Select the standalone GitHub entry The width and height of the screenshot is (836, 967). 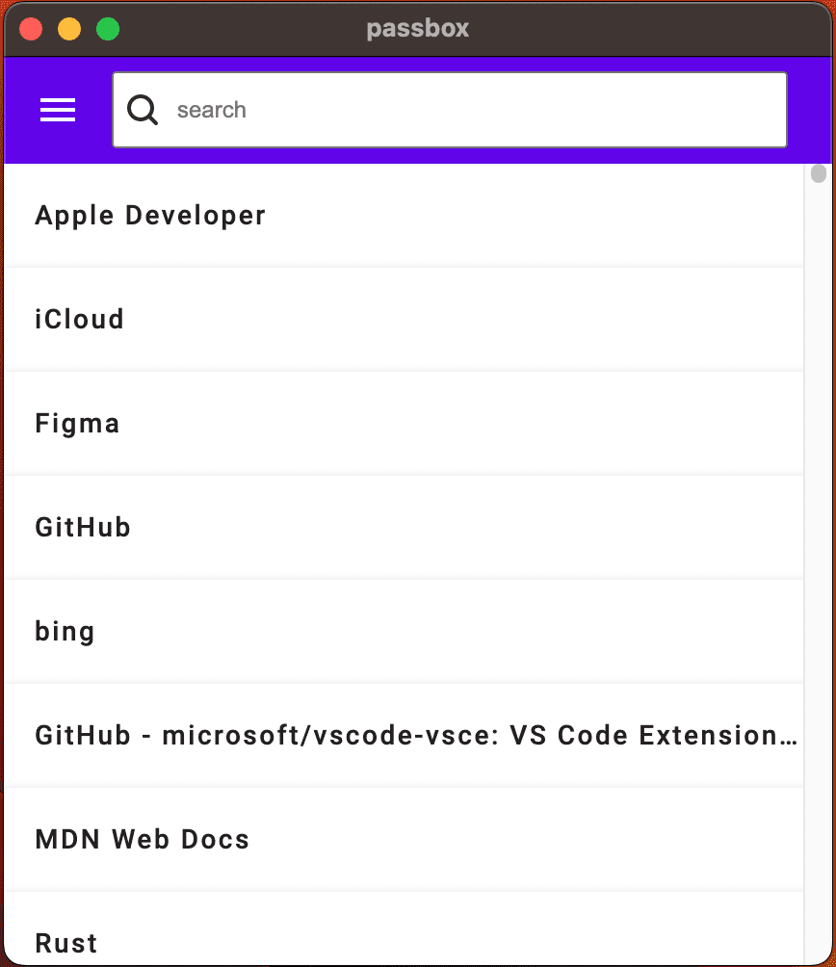click(404, 527)
